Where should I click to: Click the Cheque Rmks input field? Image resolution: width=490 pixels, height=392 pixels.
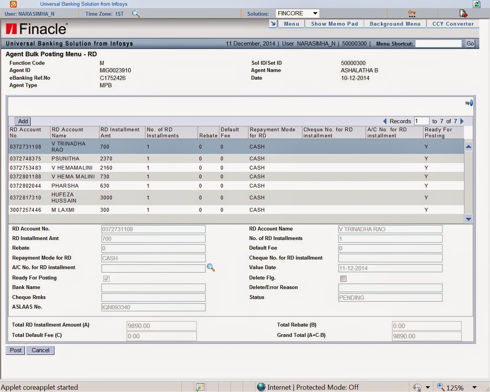tap(153, 297)
